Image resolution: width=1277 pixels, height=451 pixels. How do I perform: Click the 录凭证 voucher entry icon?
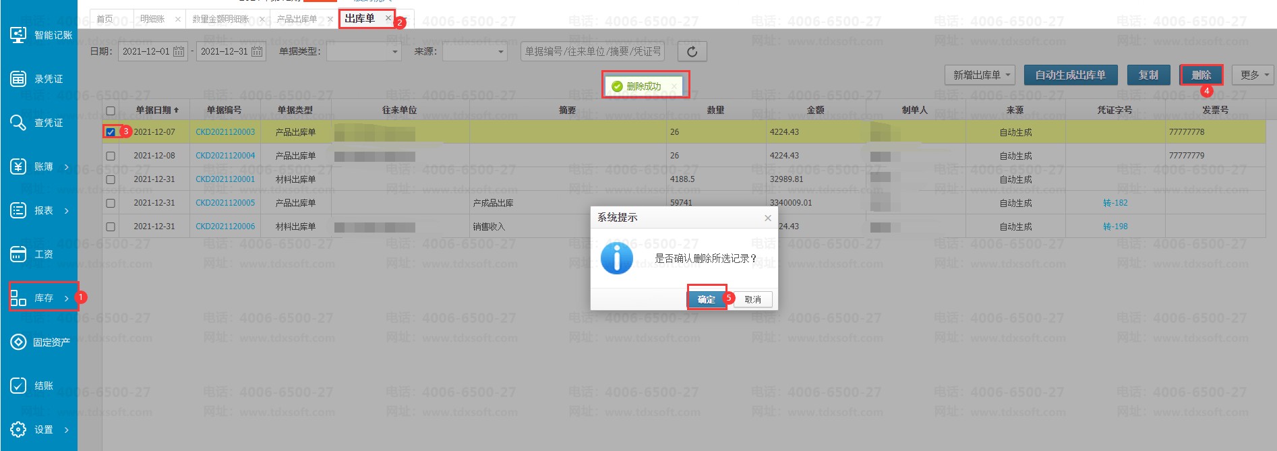pos(18,79)
